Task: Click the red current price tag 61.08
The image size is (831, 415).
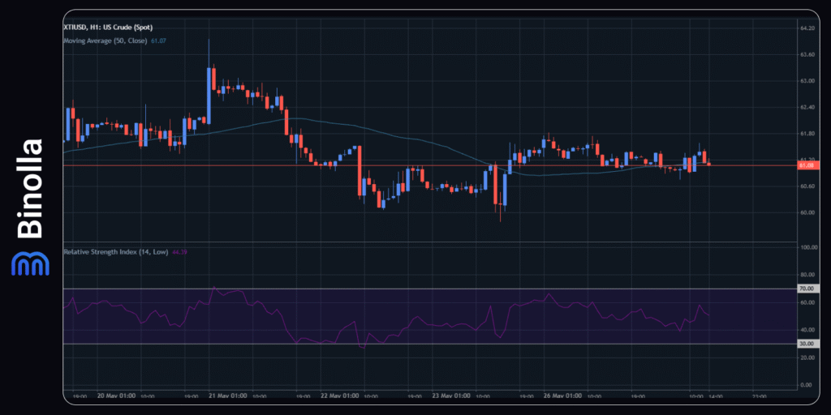Action: (807, 165)
